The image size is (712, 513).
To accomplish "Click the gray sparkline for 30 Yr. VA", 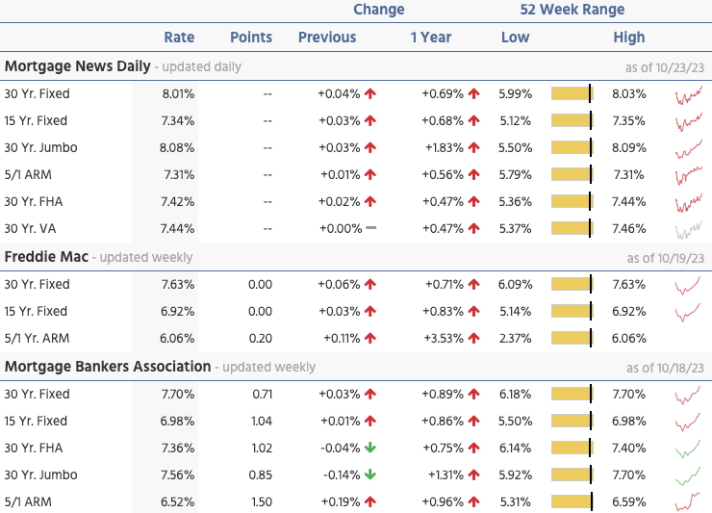I will pos(689,229).
